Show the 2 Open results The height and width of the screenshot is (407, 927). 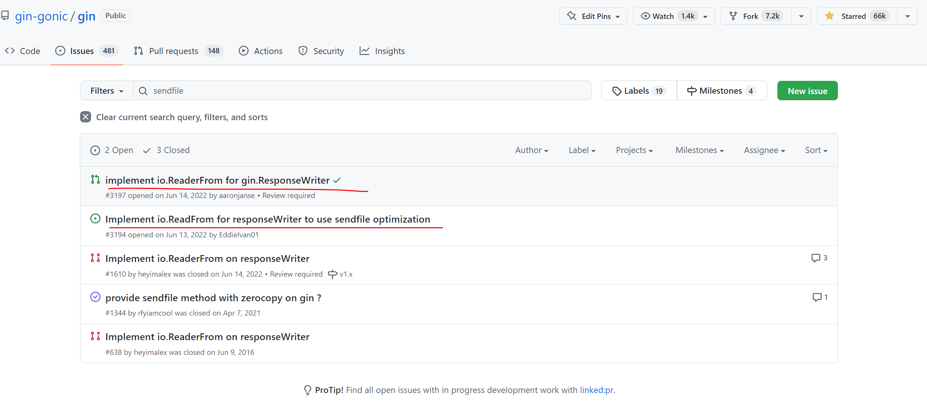click(x=112, y=150)
